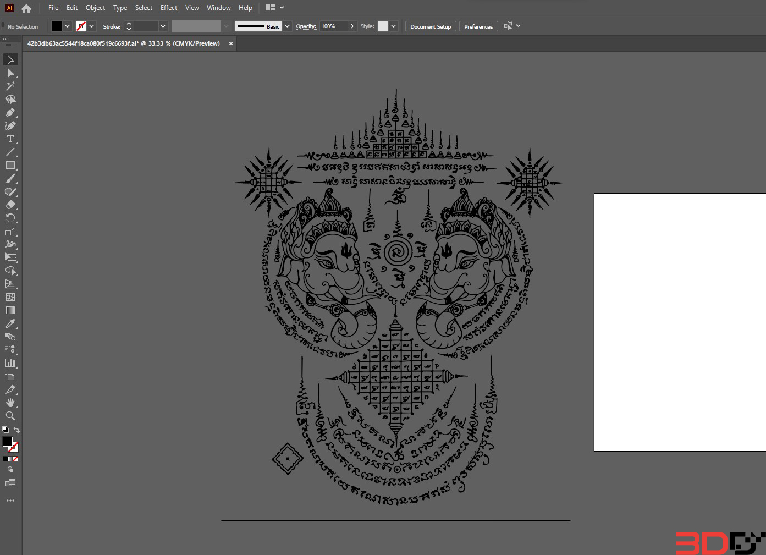Expand the stroke weight dropdown
This screenshot has width=766, height=555.
coord(163,26)
